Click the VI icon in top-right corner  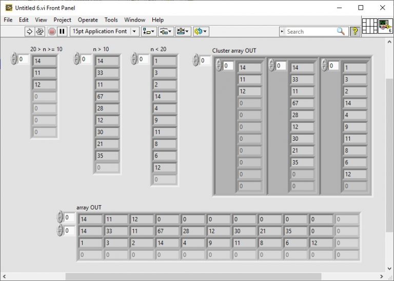pyautogui.click(x=385, y=26)
